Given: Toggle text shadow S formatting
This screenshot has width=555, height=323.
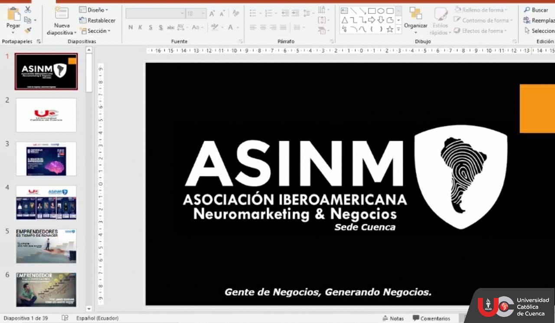Looking at the screenshot, I should (x=160, y=27).
